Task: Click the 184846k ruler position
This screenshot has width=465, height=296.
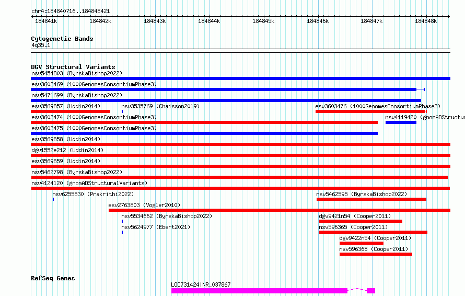Action: (318, 21)
